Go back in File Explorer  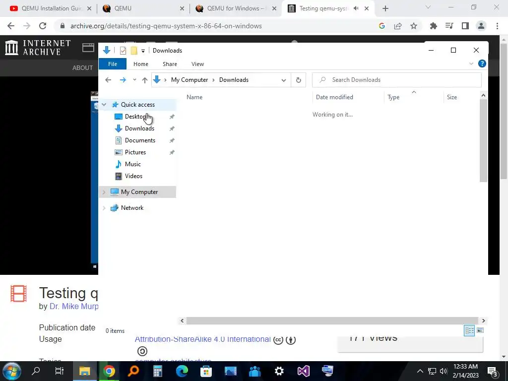[x=108, y=80]
